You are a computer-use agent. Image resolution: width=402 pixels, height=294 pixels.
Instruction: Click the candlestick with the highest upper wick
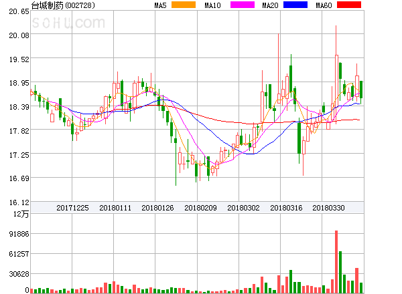point(336,74)
